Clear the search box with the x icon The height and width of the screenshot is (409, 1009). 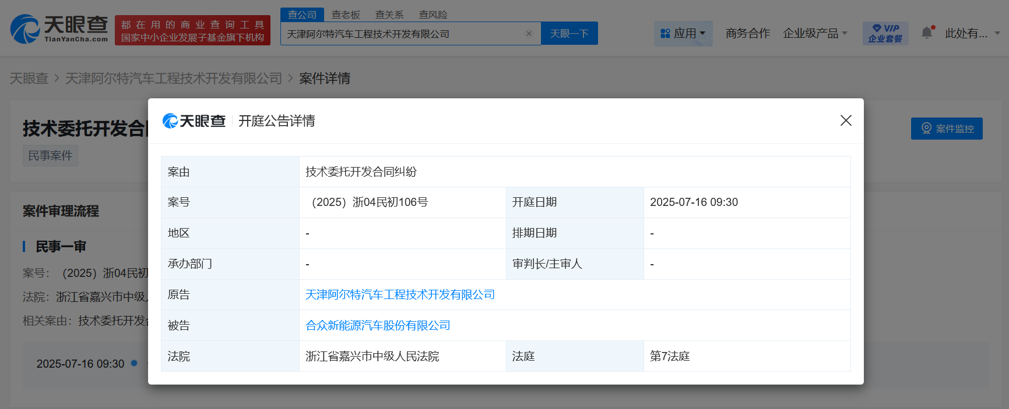(529, 34)
